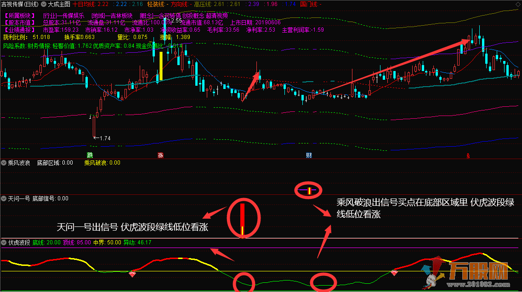Click the 市销率:16.12 value
The image size is (522, 292).
[102, 30]
